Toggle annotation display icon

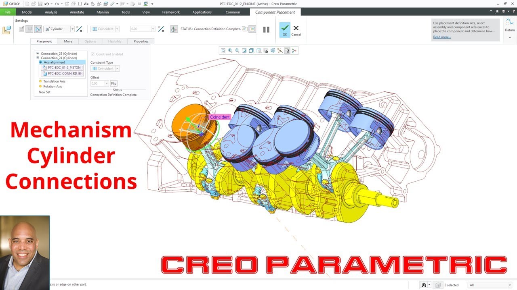click(287, 51)
